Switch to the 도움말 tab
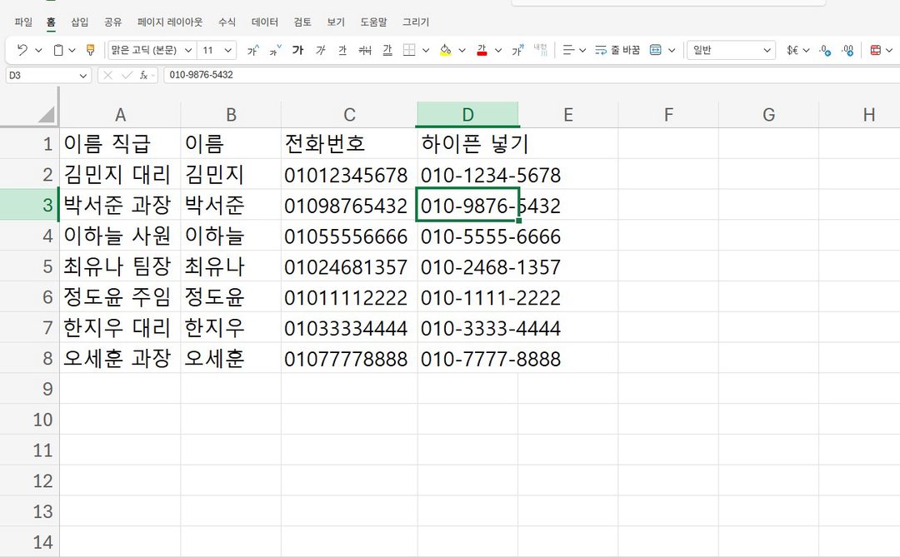This screenshot has height=557, width=900. pos(373,22)
